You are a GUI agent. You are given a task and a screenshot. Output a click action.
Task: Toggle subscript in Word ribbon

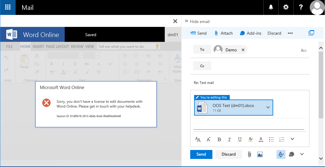point(99,64)
